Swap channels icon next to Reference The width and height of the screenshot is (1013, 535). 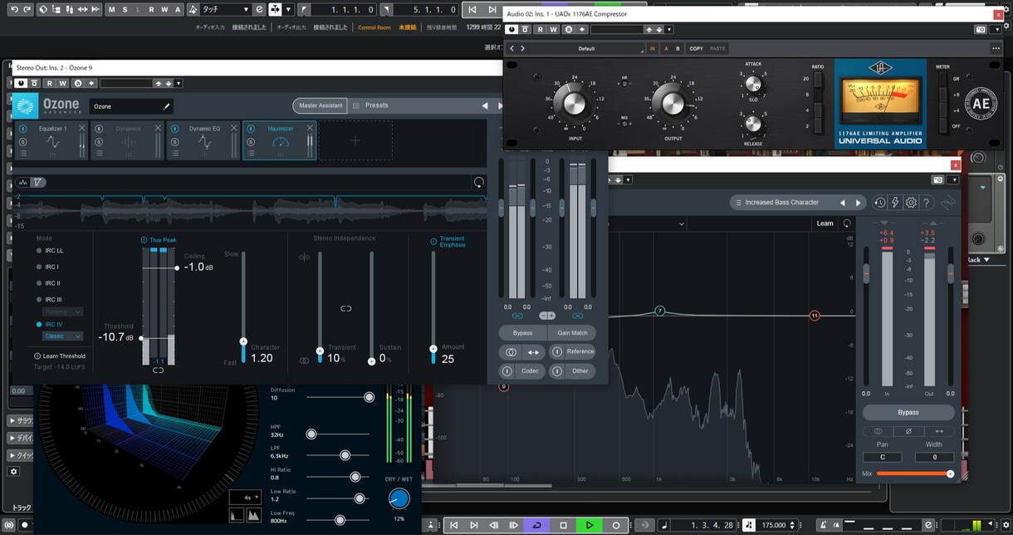point(534,351)
